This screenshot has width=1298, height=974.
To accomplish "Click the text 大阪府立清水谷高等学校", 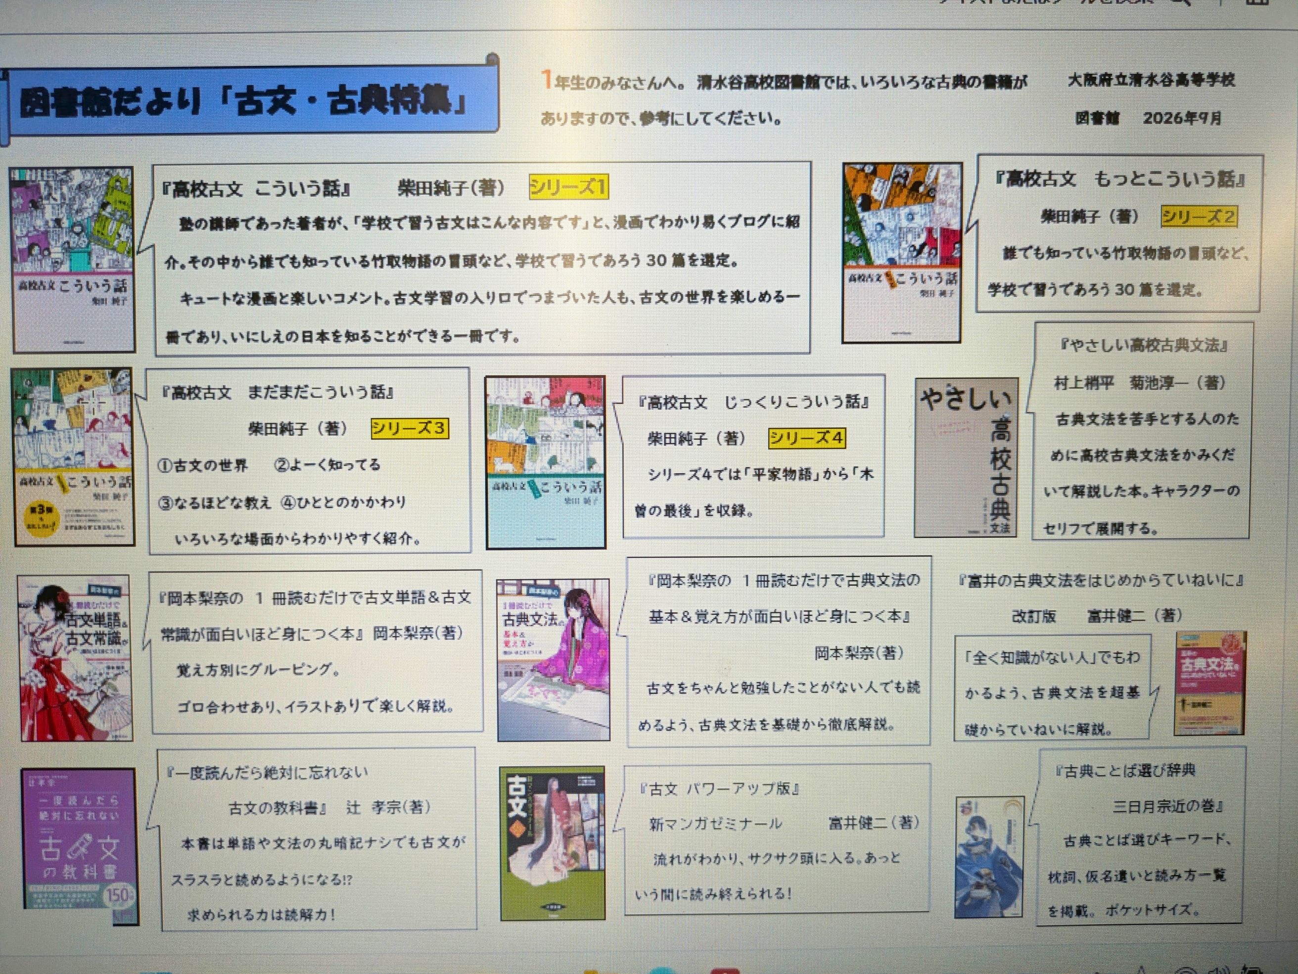I will coord(1151,80).
